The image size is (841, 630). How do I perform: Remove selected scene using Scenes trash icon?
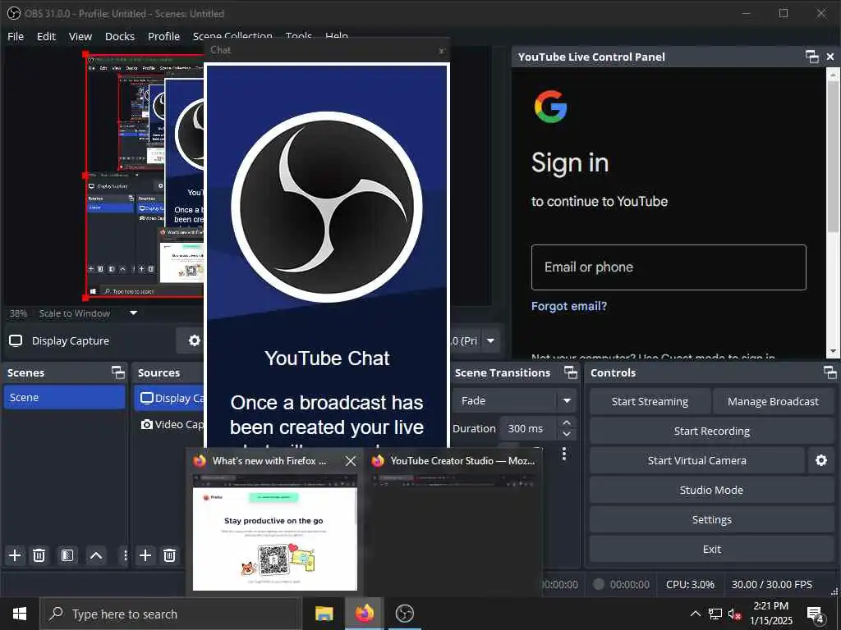pyautogui.click(x=39, y=555)
